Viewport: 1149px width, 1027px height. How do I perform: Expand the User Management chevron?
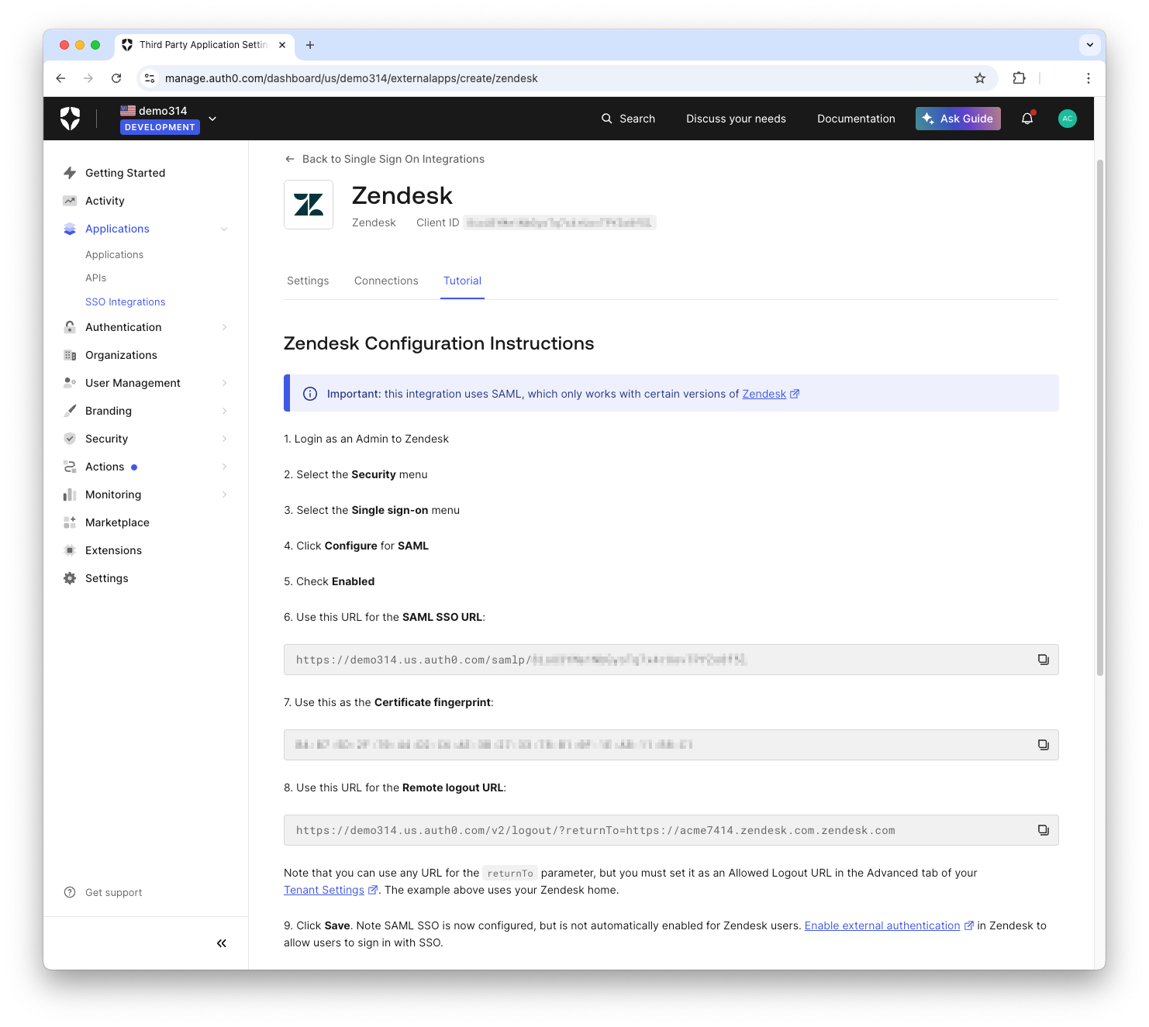click(224, 383)
